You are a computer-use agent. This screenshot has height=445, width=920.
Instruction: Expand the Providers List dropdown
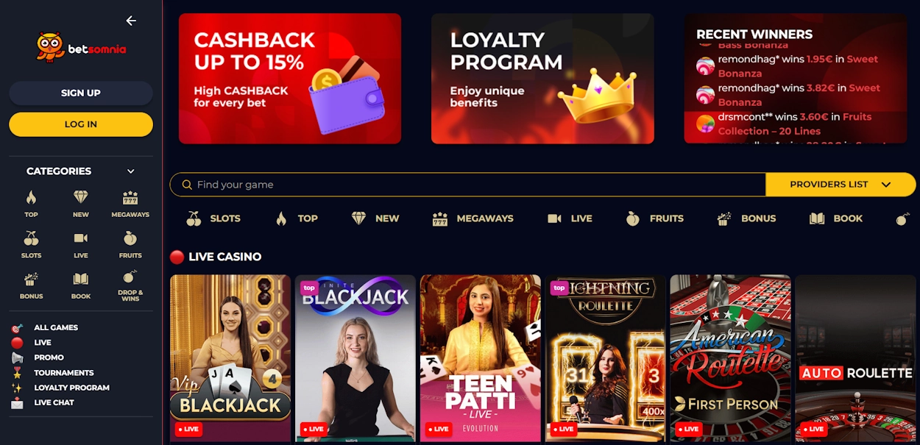pos(841,185)
